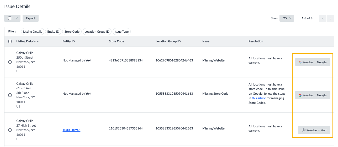
Task: Apply the Issue Type filter
Action: [x=122, y=32]
